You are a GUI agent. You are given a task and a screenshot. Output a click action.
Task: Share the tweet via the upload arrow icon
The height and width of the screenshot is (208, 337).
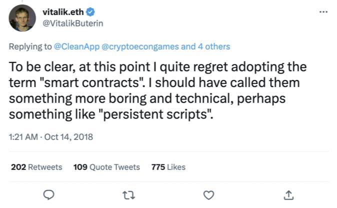point(289,194)
